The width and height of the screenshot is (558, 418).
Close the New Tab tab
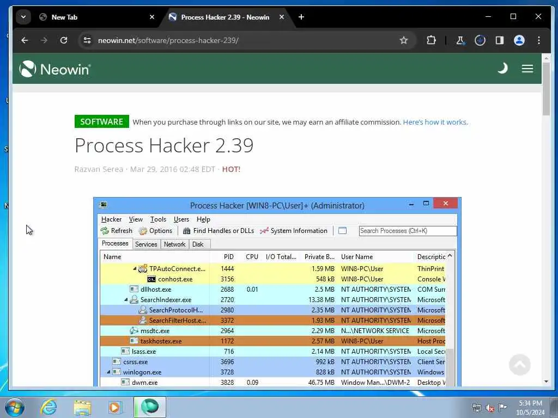point(152,17)
